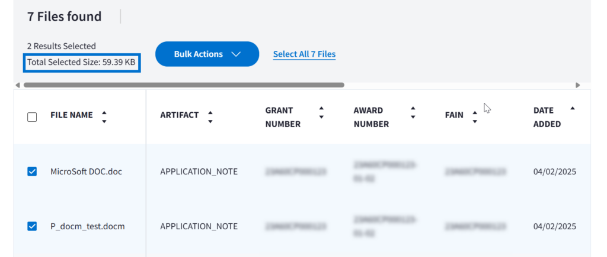Click the Total Selected Size text

tap(81, 61)
